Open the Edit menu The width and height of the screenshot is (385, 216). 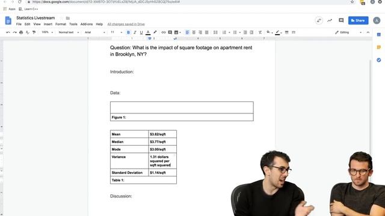coord(27,24)
